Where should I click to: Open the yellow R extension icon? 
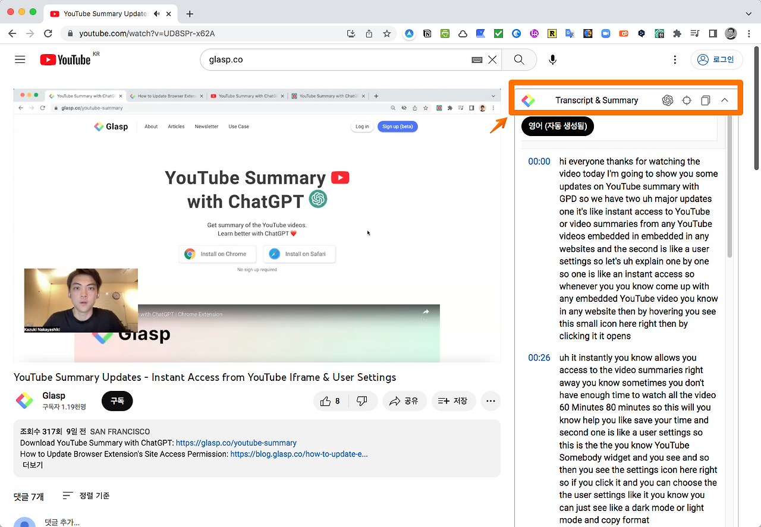click(552, 34)
